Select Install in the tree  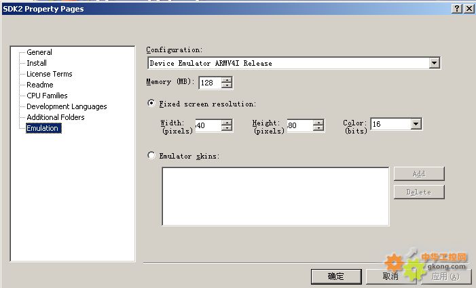point(37,63)
